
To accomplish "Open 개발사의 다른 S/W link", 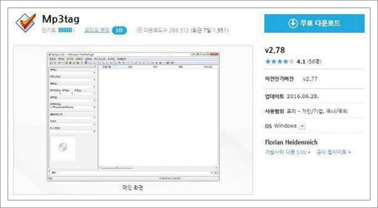I will click(287, 152).
